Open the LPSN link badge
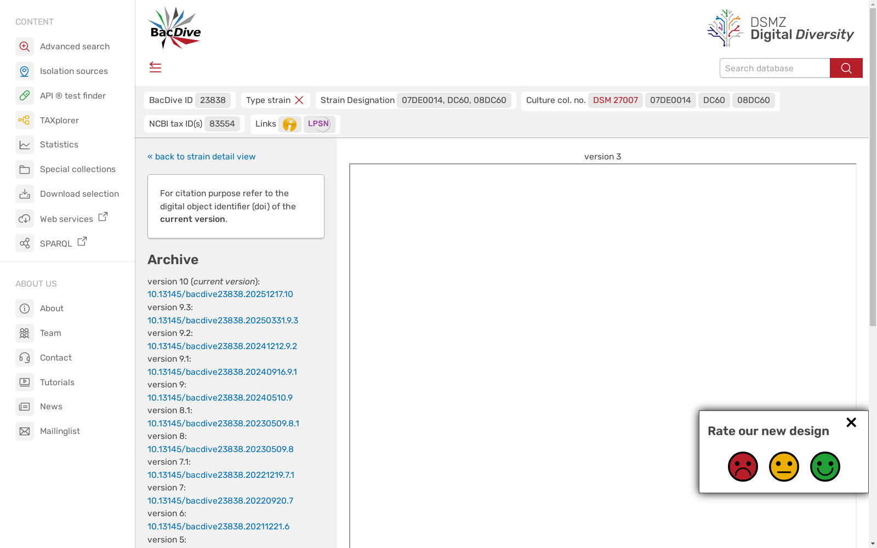The image size is (877, 548). coord(319,124)
